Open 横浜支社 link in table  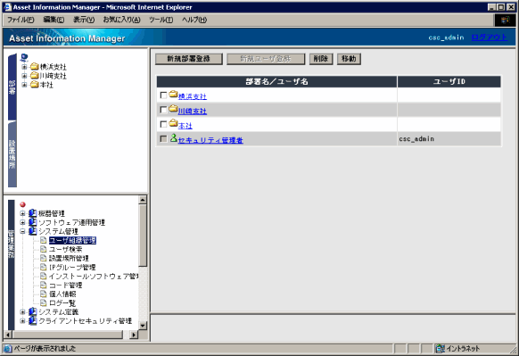pos(193,96)
